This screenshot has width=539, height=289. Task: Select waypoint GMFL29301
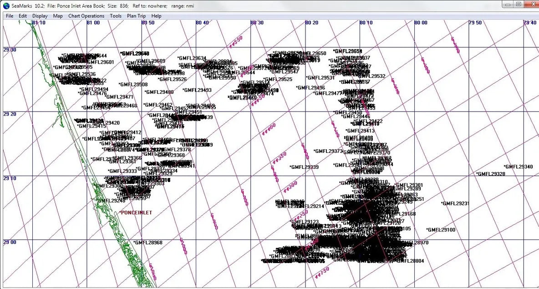(x=409, y=185)
